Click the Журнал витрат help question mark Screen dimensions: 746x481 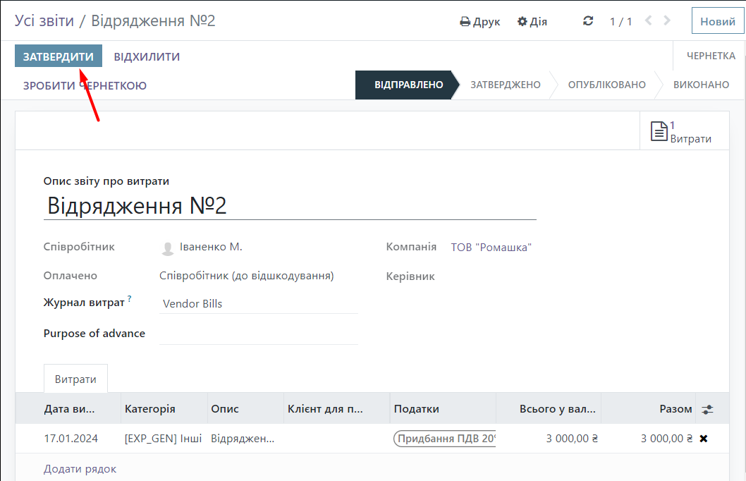click(130, 299)
